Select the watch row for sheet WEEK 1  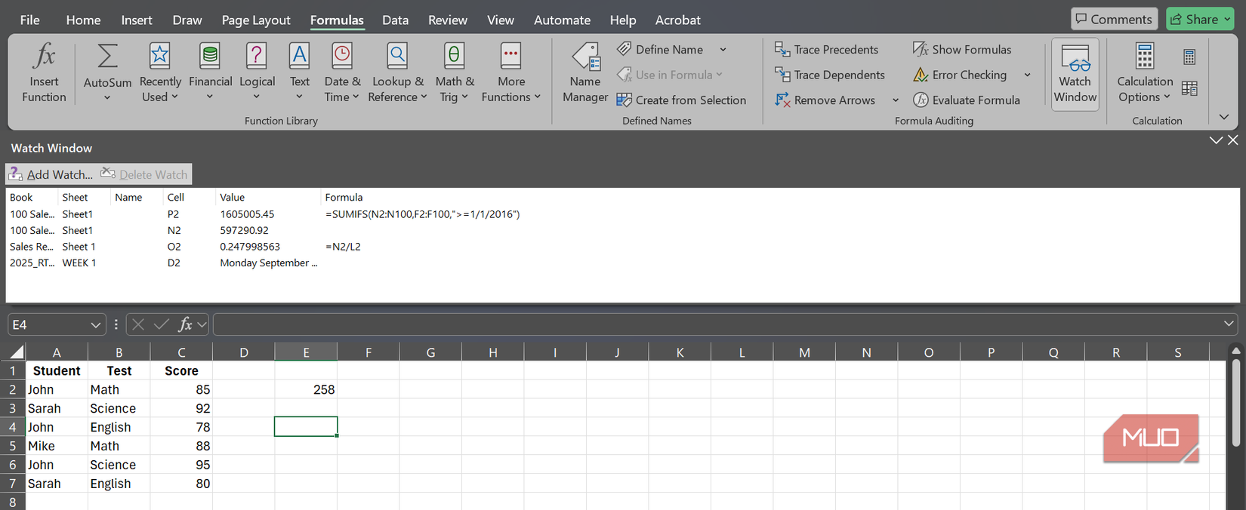pos(622,263)
